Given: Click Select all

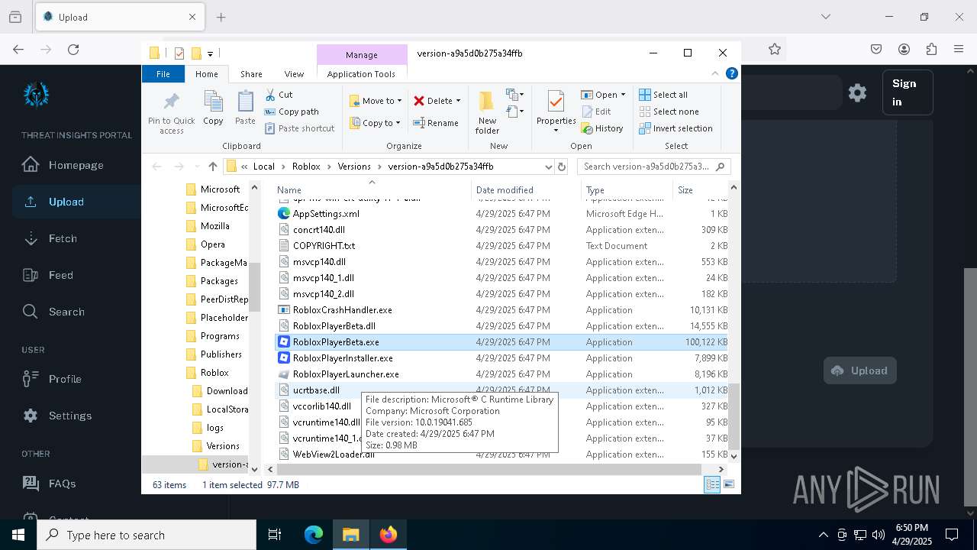Looking at the screenshot, I should click(x=663, y=95).
